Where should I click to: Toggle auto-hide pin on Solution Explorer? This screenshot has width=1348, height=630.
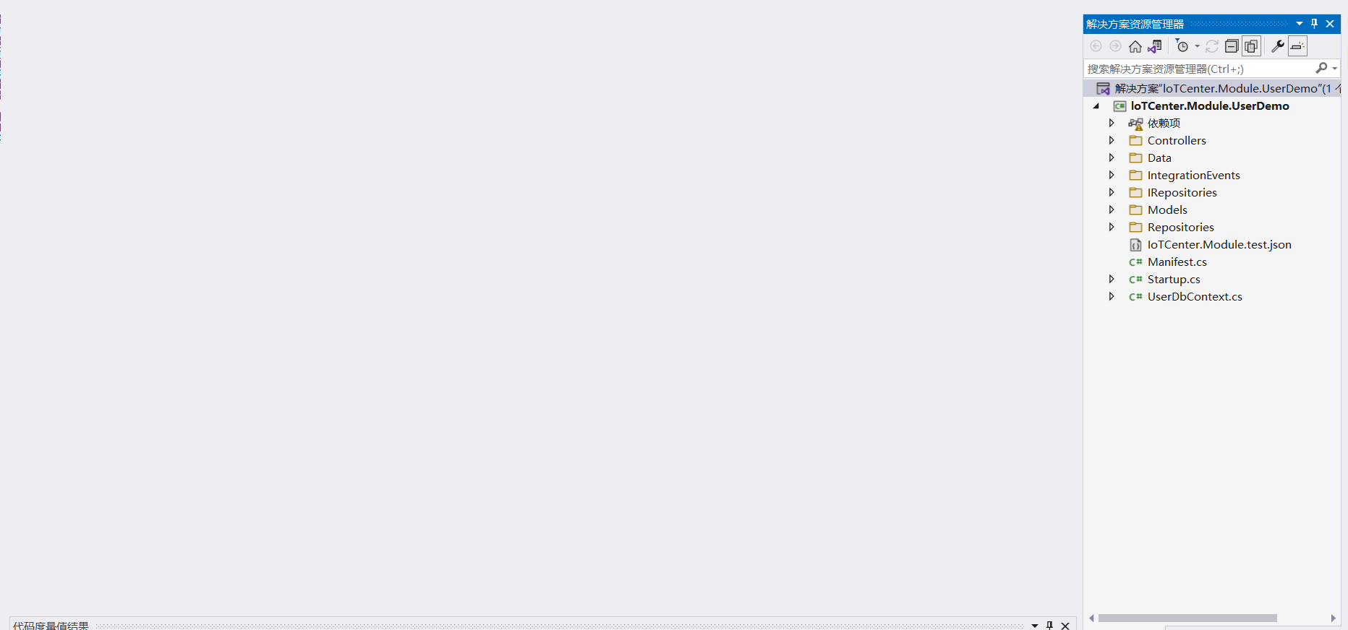(x=1314, y=24)
